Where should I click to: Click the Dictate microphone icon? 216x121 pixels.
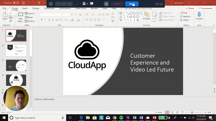click(199, 15)
